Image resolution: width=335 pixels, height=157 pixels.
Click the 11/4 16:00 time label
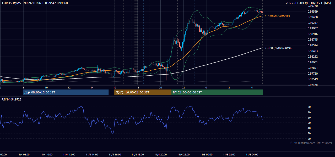click(115, 154)
